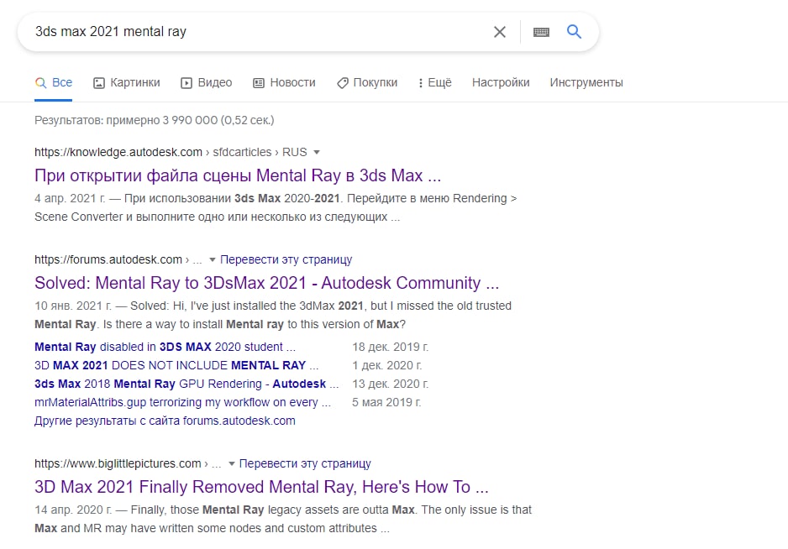The height and width of the screenshot is (549, 788).
Task: Open '3ds Max 2018 Mental Ray GPU Rendering' link
Action: pyautogui.click(x=186, y=384)
